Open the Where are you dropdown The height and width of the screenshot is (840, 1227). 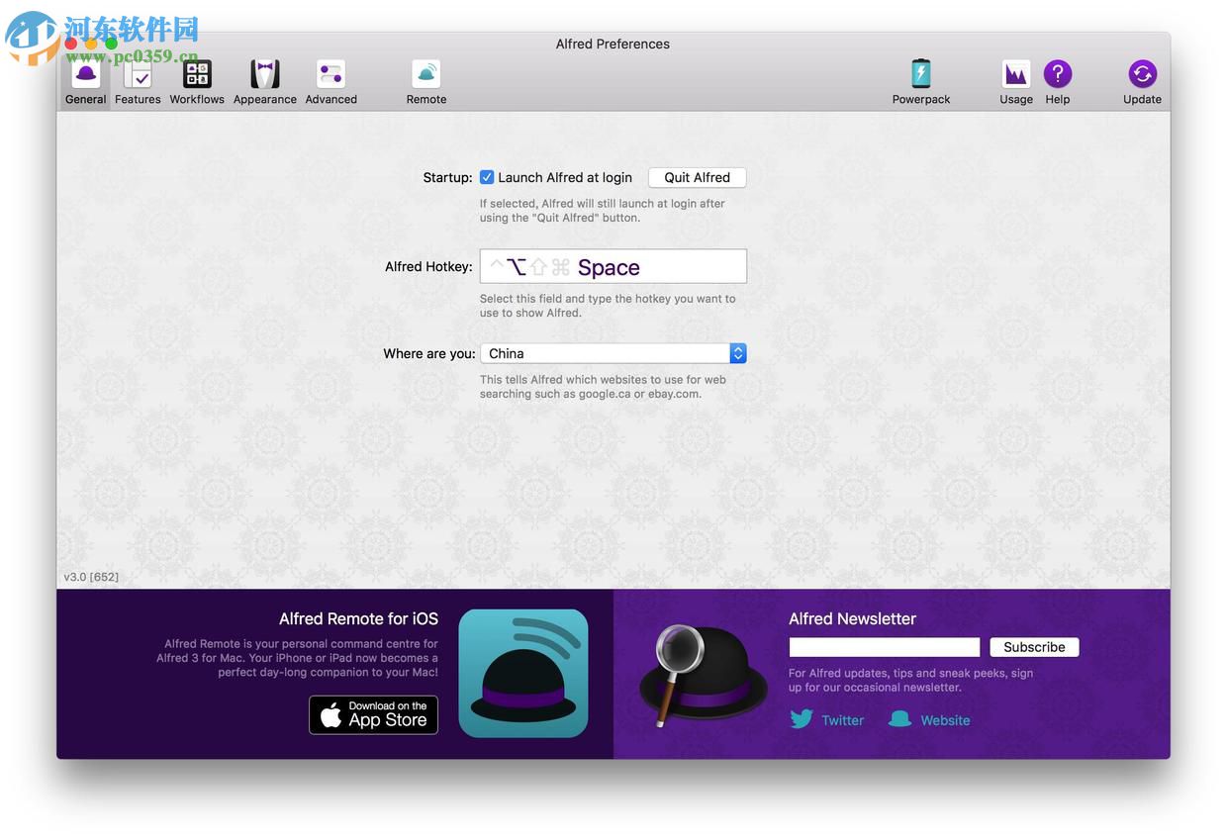(x=613, y=353)
